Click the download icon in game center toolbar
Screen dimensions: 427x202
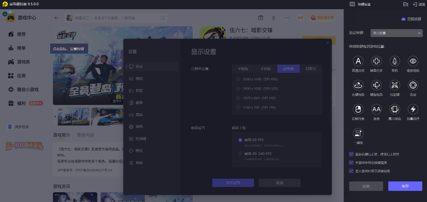click(x=274, y=18)
